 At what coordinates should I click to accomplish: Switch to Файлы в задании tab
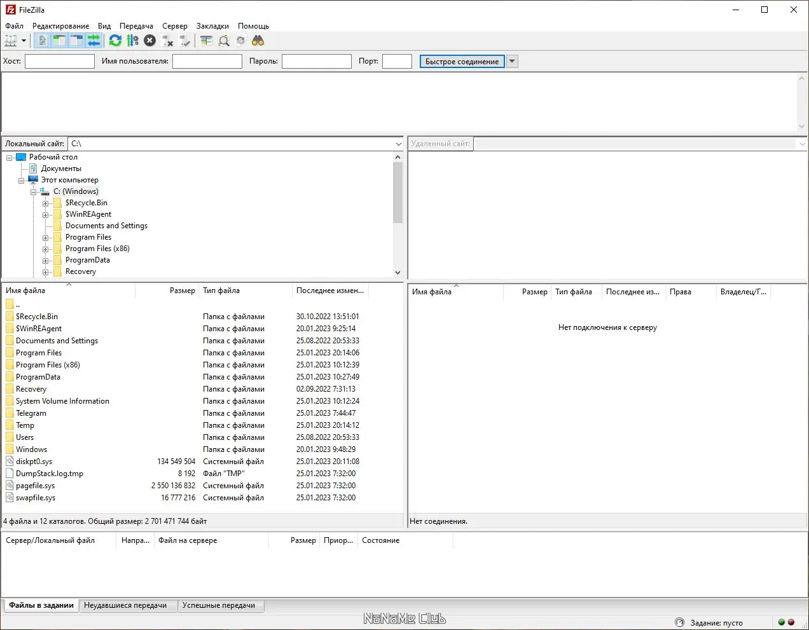click(41, 605)
